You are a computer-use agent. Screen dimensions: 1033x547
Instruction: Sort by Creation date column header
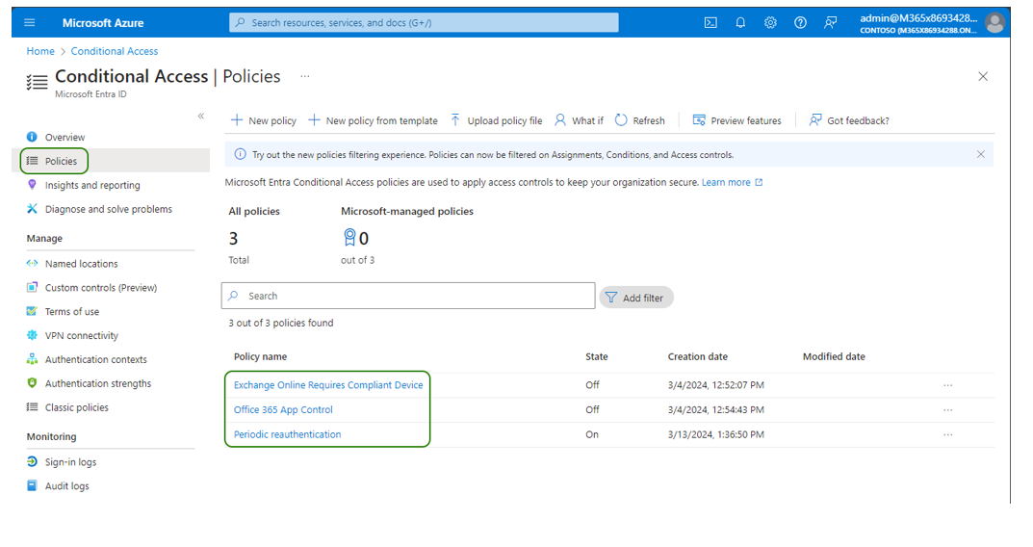[698, 356]
